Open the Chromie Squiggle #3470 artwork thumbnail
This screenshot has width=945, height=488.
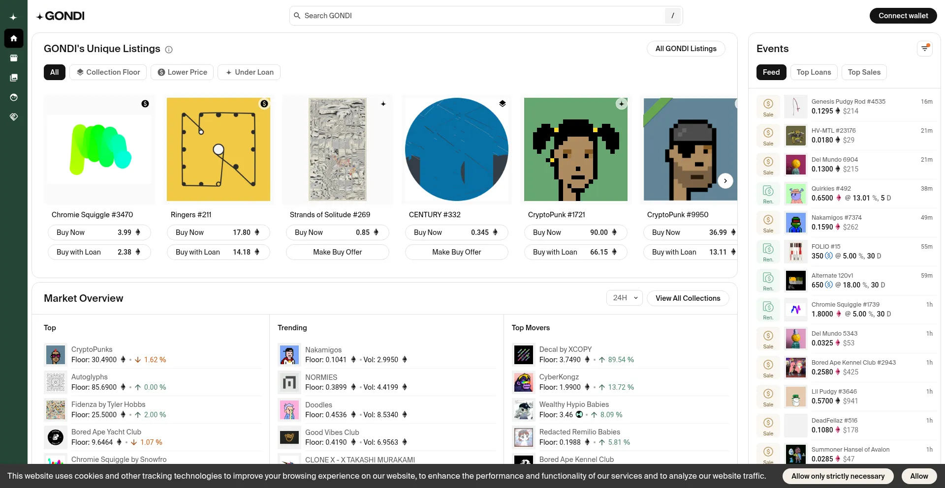point(99,149)
